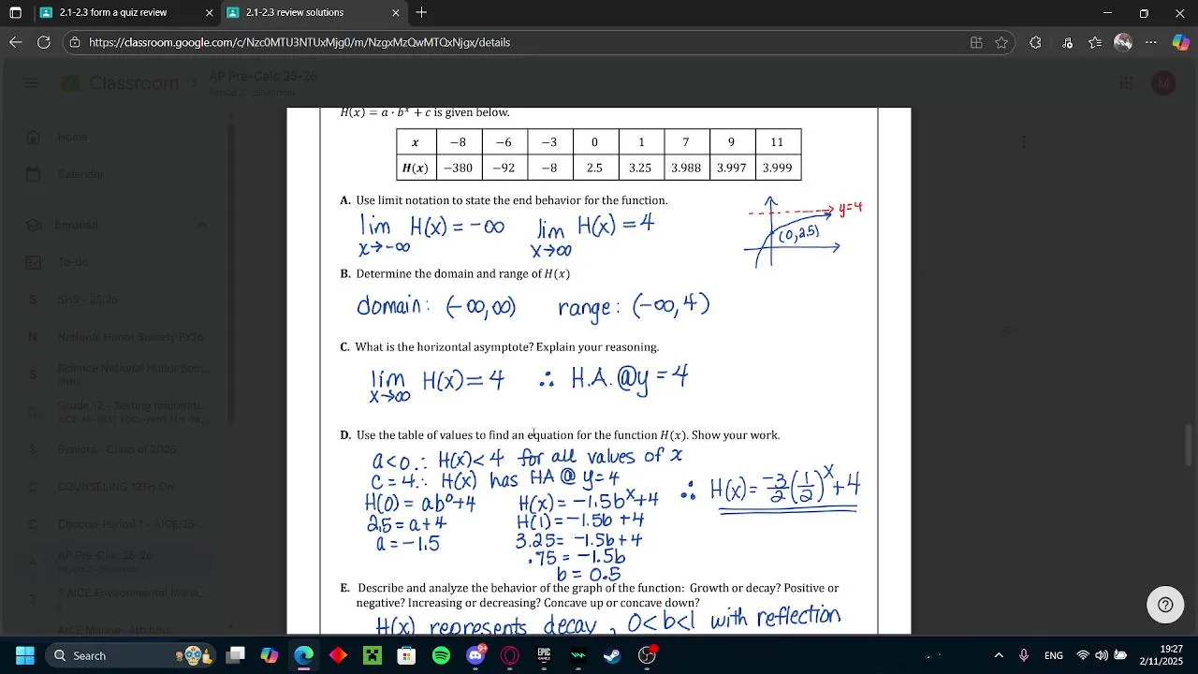The image size is (1198, 674).
Task: Change the ENG input language
Action: click(x=1054, y=655)
